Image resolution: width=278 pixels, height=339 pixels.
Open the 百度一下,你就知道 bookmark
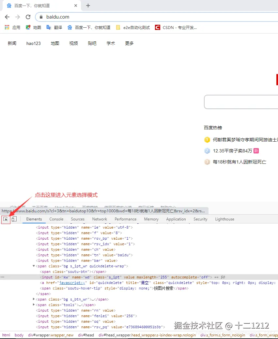89,27
